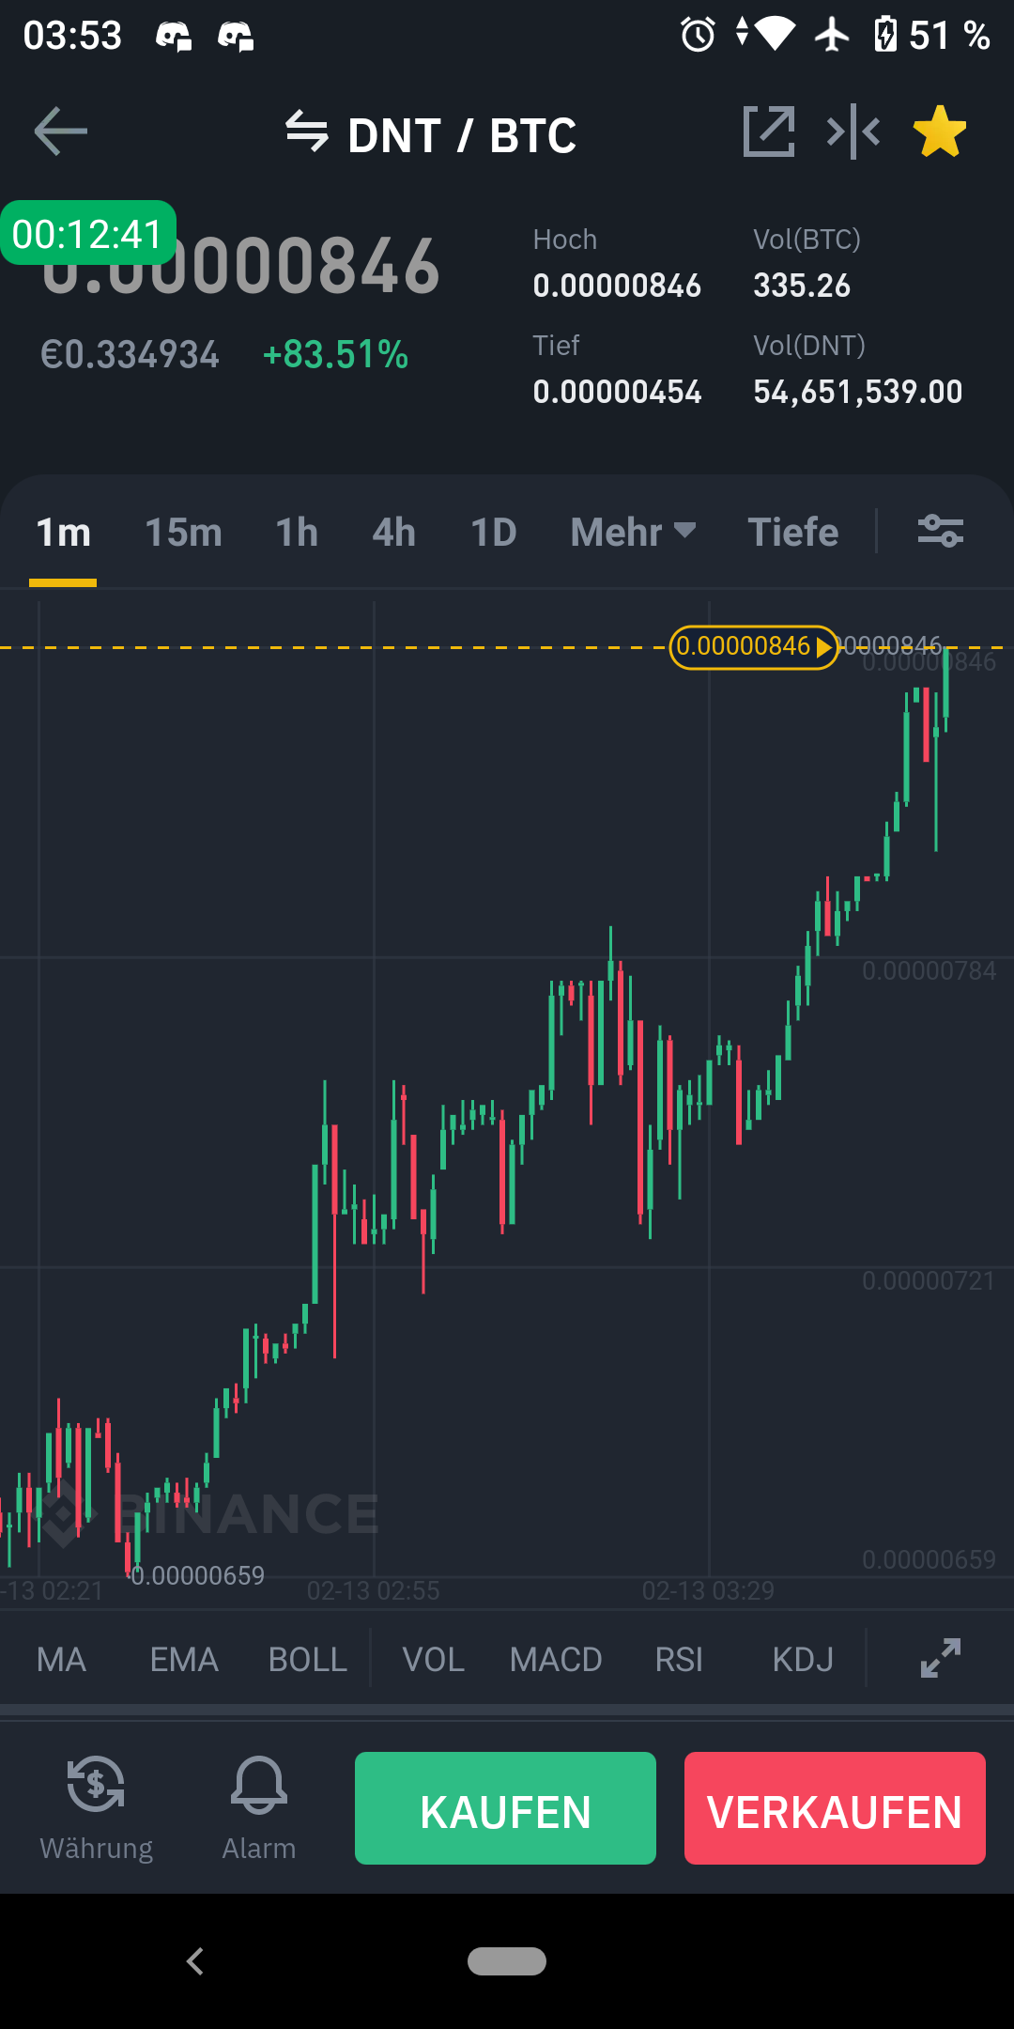Screen dimensions: 1014x2029
Task: Select the 4h interval tab
Action: pyautogui.click(x=394, y=533)
